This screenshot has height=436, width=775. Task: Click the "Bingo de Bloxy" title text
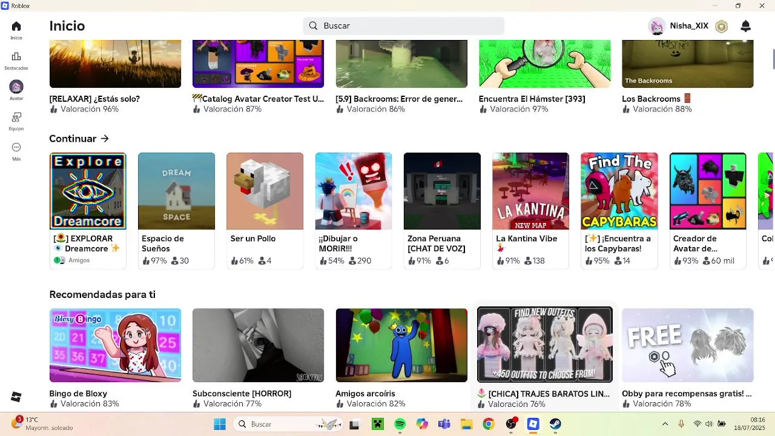[x=78, y=394]
